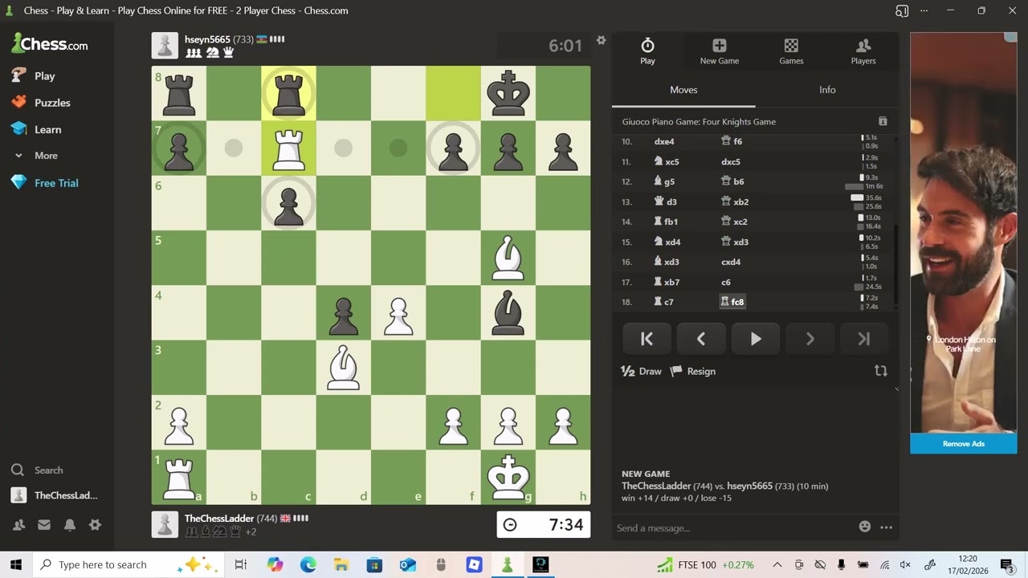Select move 11 black dxc5
This screenshot has width=1028, height=578.
pos(731,161)
